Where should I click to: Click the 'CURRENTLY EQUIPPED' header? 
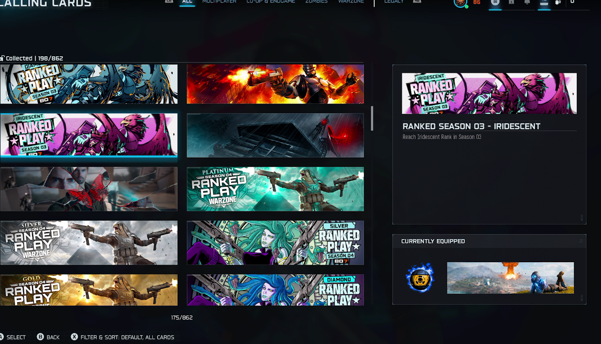(433, 241)
